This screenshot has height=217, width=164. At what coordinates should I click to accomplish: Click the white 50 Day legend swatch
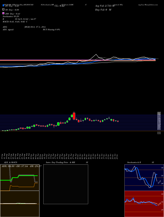point(3,10)
